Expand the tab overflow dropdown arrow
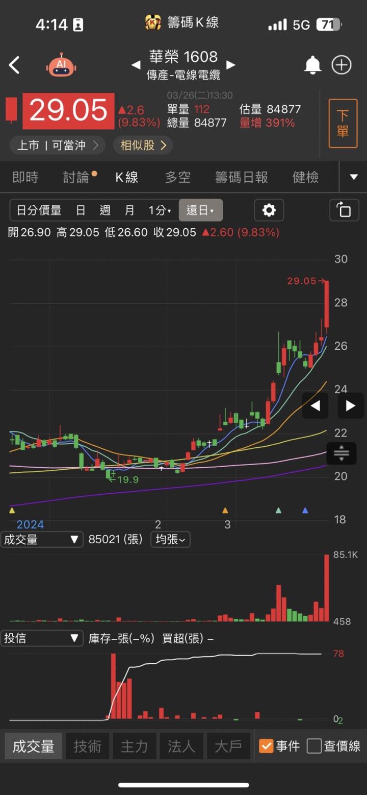The height and width of the screenshot is (795, 367). pyautogui.click(x=354, y=177)
